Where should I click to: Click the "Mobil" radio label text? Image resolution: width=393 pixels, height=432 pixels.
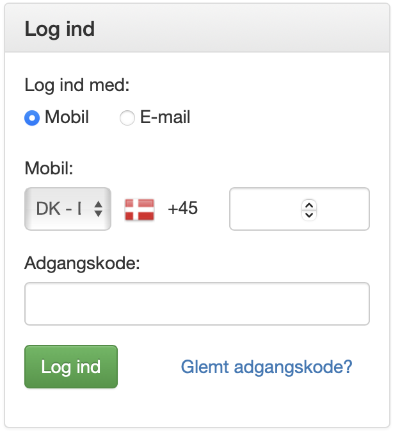coord(67,118)
